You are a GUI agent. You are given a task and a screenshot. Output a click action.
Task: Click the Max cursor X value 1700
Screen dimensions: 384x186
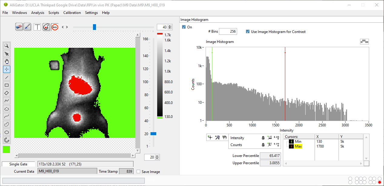click(320, 146)
